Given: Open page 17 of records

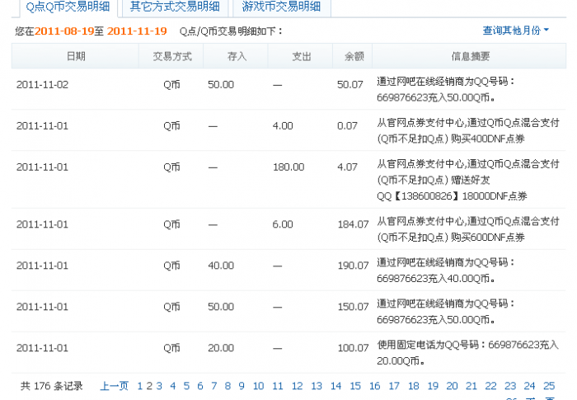Looking at the screenshot, I should tap(394, 386).
